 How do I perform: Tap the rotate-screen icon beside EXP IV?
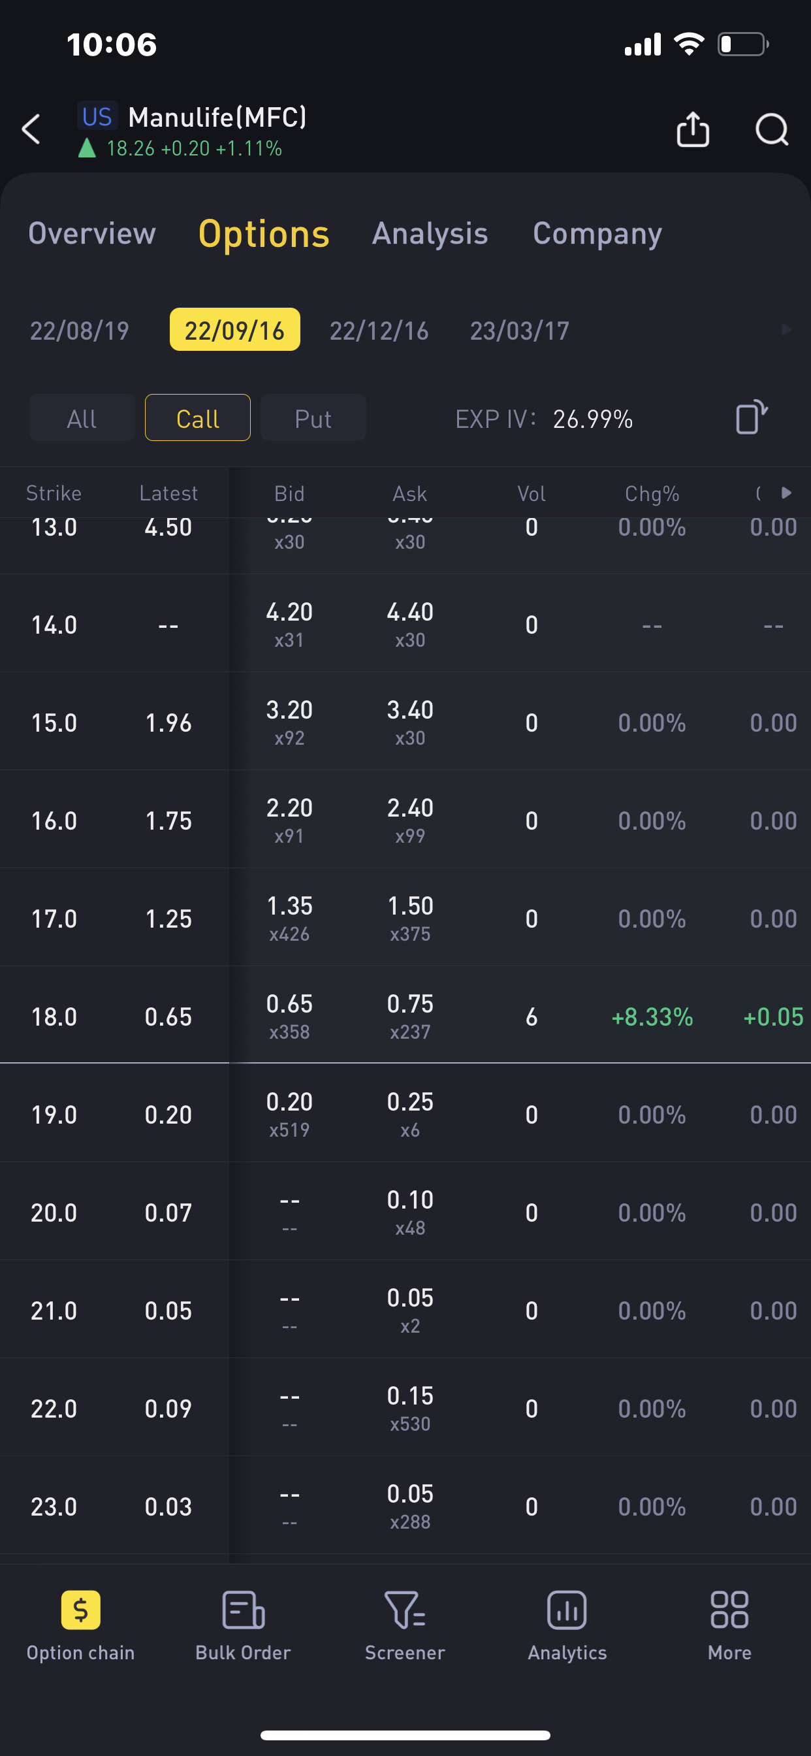(x=751, y=417)
